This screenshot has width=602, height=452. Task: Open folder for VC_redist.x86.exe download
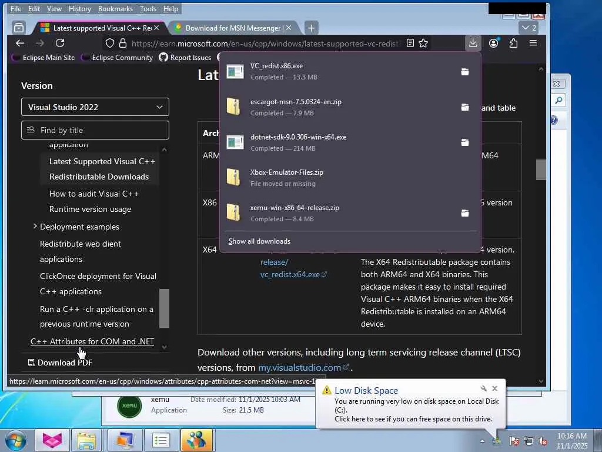coord(464,72)
